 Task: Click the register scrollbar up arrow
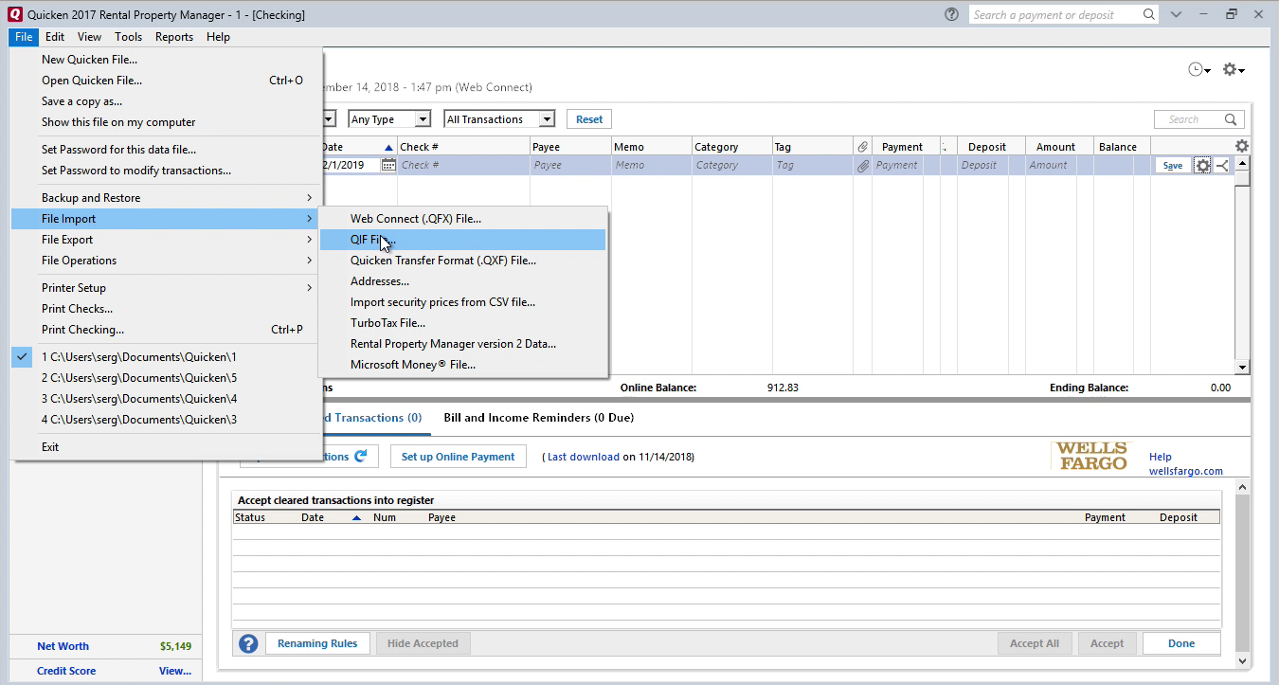click(1242, 163)
